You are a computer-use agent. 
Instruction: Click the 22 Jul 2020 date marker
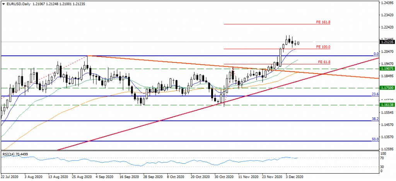tap(10, 177)
